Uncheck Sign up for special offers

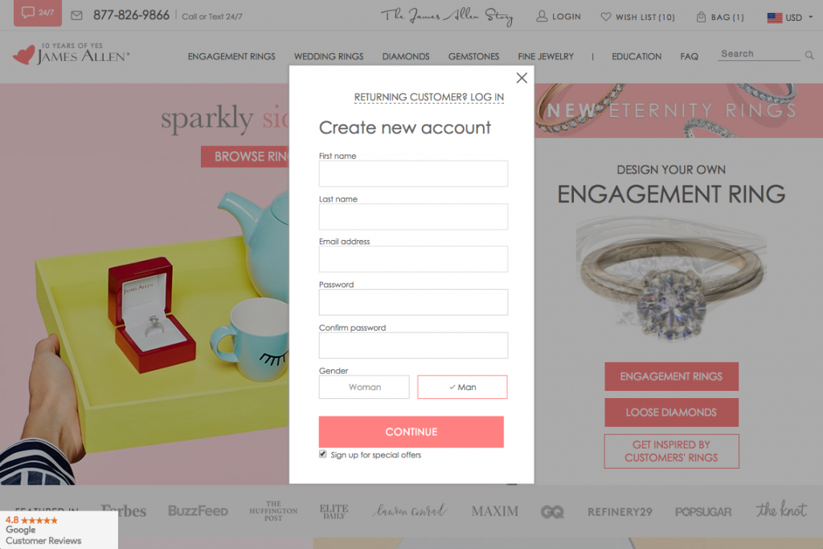pyautogui.click(x=323, y=454)
